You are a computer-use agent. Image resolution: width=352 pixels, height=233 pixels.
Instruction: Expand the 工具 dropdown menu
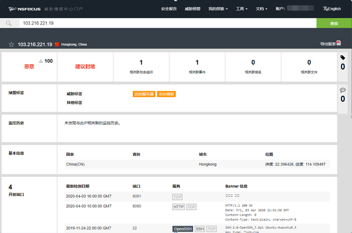tap(242, 9)
